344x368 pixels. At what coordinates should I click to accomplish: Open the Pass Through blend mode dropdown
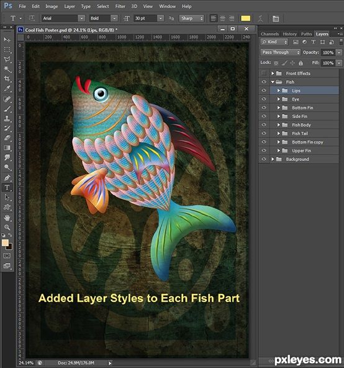point(280,52)
